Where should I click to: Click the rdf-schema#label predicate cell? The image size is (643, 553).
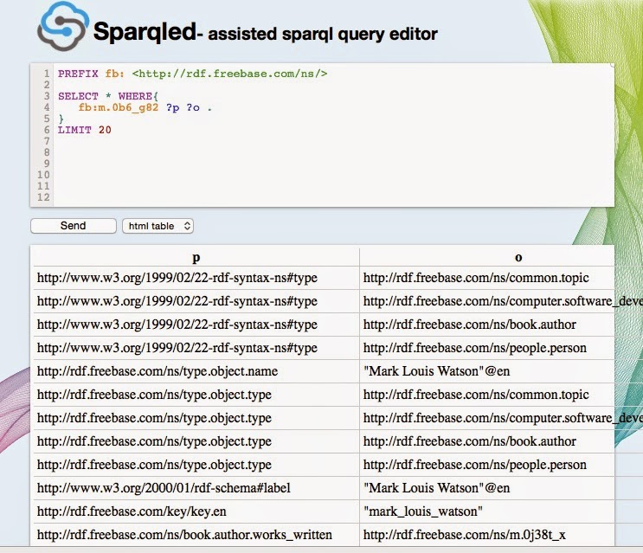196,488
